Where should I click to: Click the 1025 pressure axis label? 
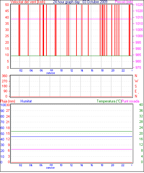(139, 5)
